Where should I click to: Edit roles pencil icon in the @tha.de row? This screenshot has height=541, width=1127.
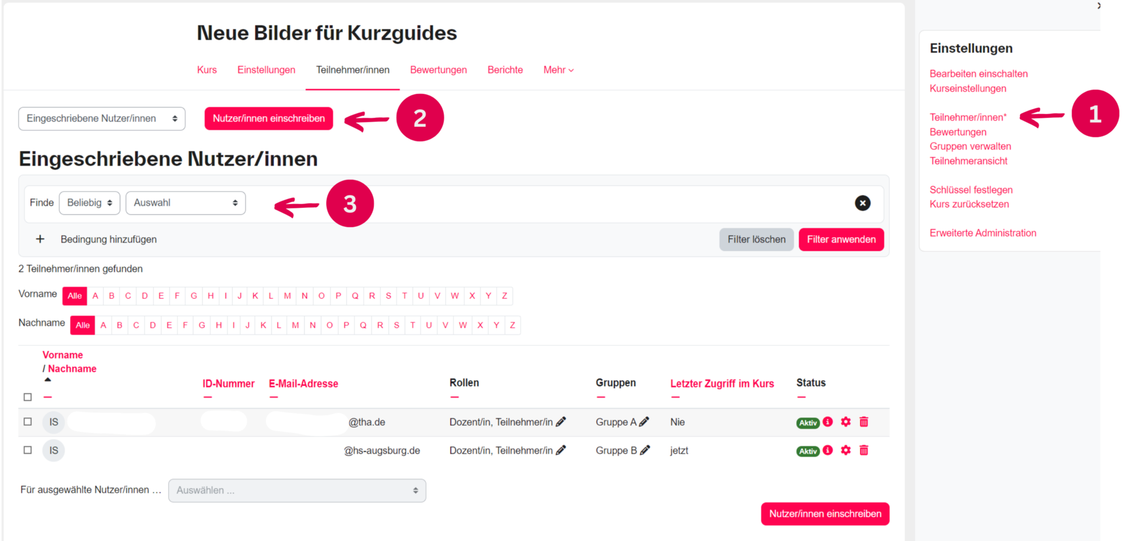tap(561, 422)
